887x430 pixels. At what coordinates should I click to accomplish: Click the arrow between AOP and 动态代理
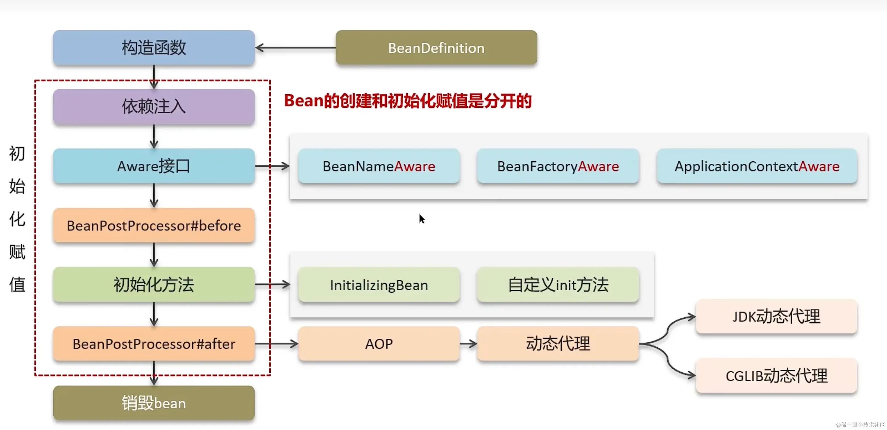(x=468, y=344)
